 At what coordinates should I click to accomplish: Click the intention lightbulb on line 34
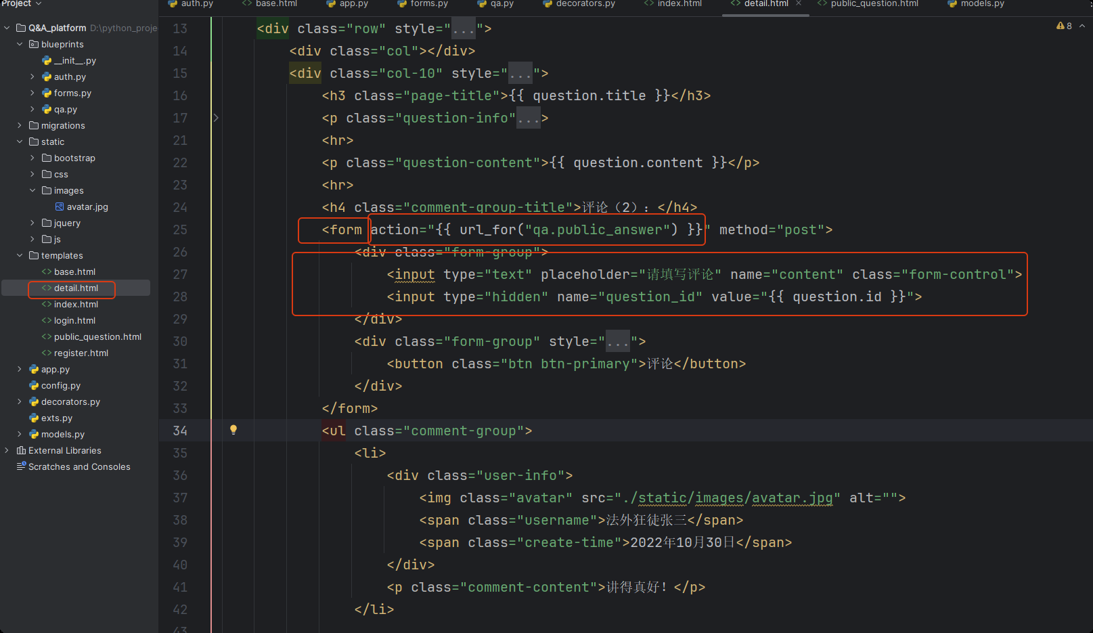(233, 429)
